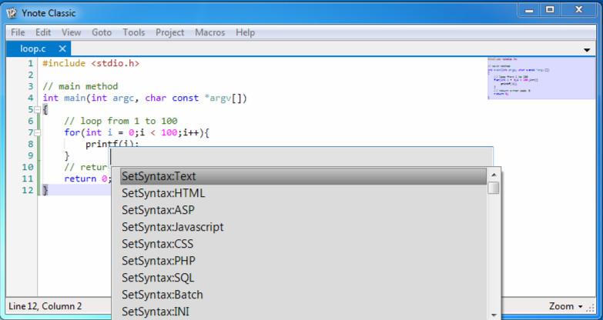Viewport: 603px width, 320px height.
Task: Click the Ynote Classic app icon
Action: (x=12, y=13)
